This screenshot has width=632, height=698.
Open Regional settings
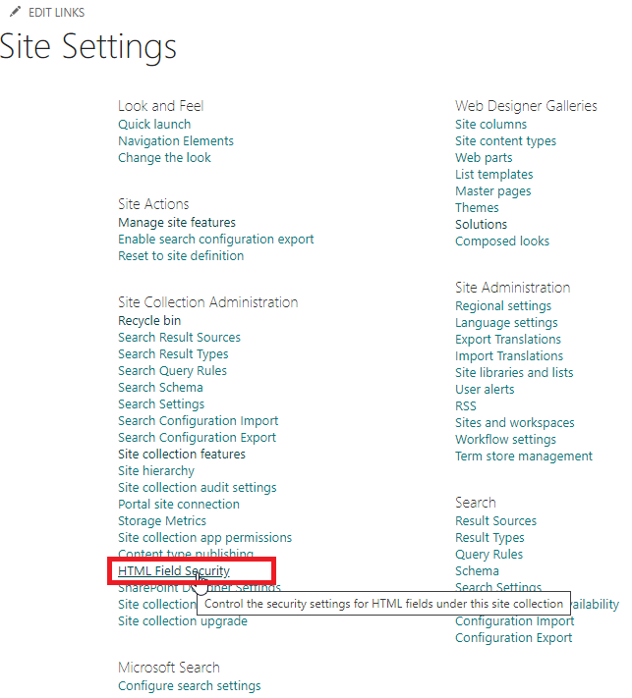(503, 306)
